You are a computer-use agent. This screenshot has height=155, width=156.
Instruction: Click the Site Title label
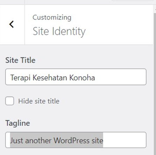pos(20,60)
